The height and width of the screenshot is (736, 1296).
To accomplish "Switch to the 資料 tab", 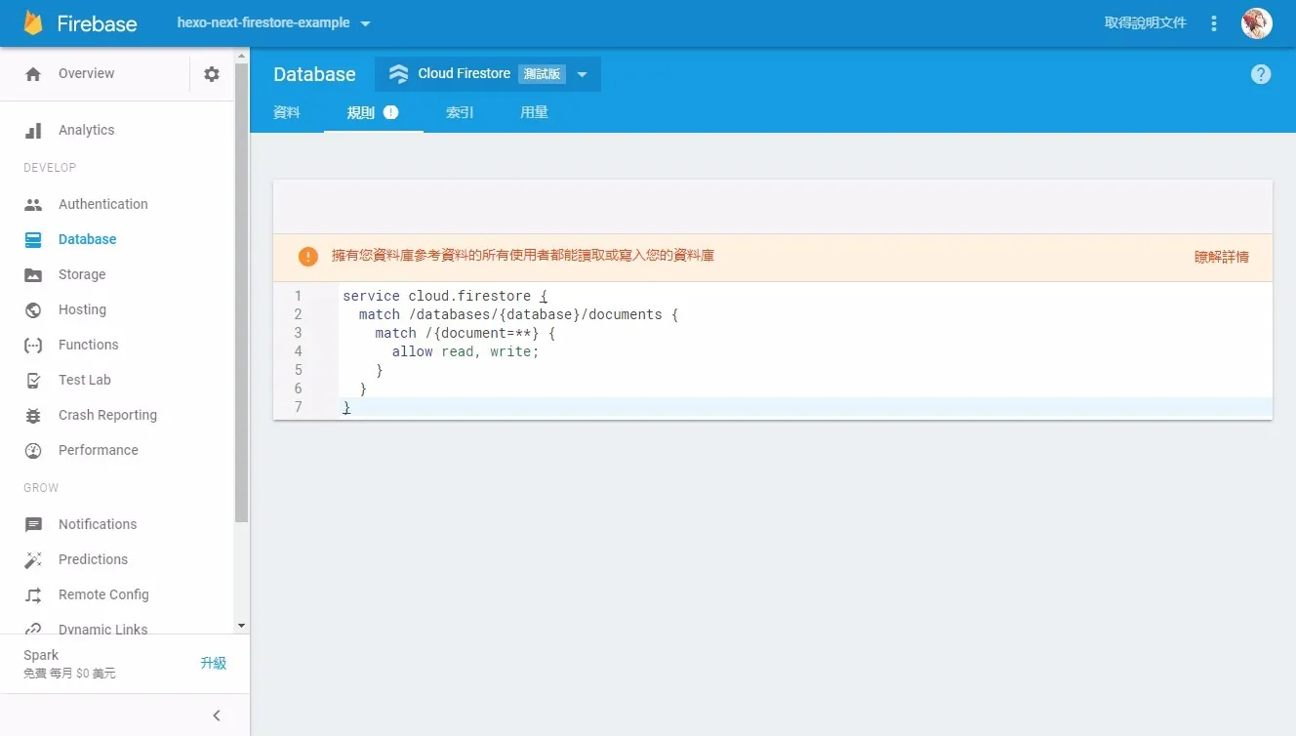I will 287,112.
